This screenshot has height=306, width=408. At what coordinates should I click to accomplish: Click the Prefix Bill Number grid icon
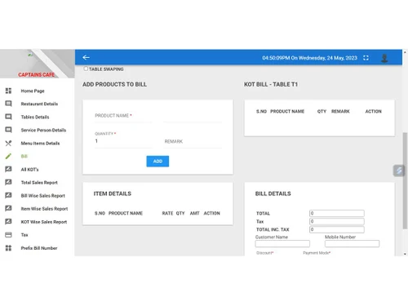[x=8, y=248]
